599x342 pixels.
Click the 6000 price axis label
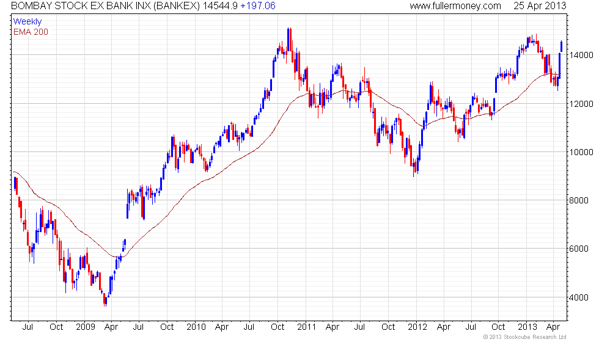pyautogui.click(x=578, y=249)
